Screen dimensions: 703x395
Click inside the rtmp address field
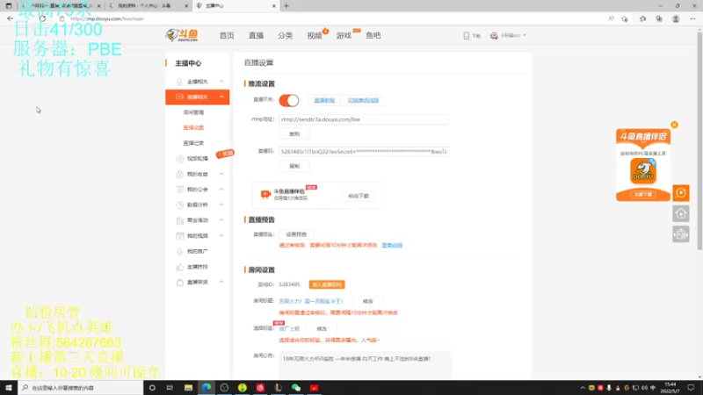click(x=364, y=119)
